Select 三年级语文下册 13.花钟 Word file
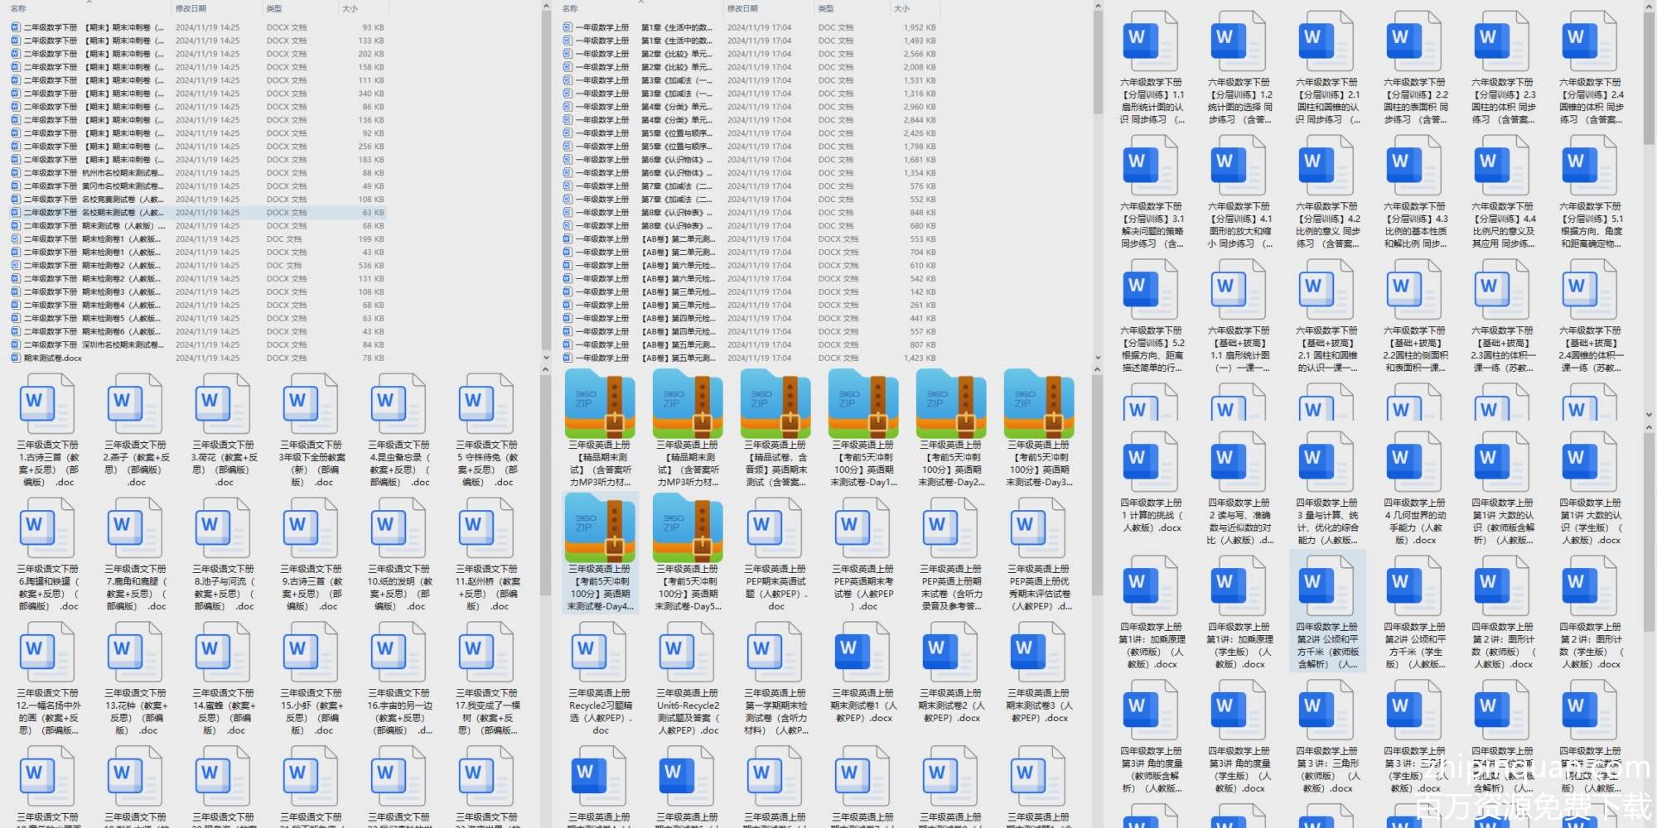 pyautogui.click(x=136, y=654)
